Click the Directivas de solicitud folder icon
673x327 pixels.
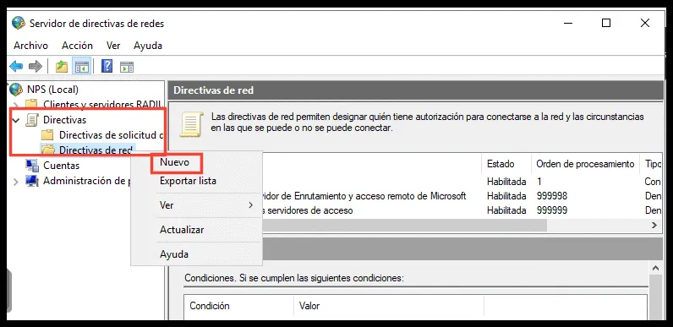click(x=47, y=135)
